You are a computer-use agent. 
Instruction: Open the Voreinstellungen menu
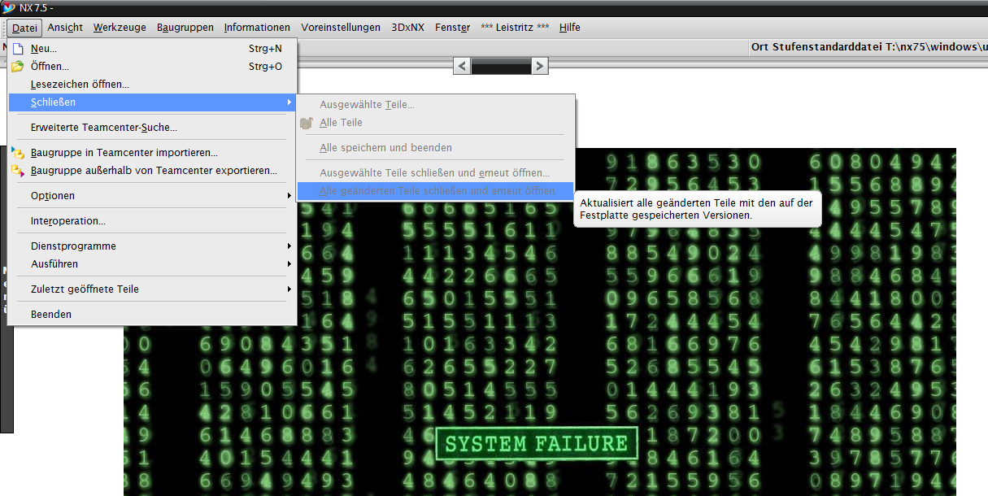coord(341,28)
